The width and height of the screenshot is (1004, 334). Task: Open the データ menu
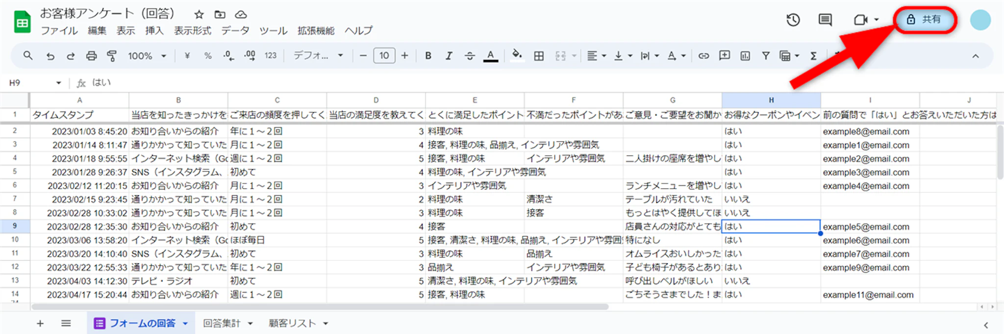(x=235, y=30)
